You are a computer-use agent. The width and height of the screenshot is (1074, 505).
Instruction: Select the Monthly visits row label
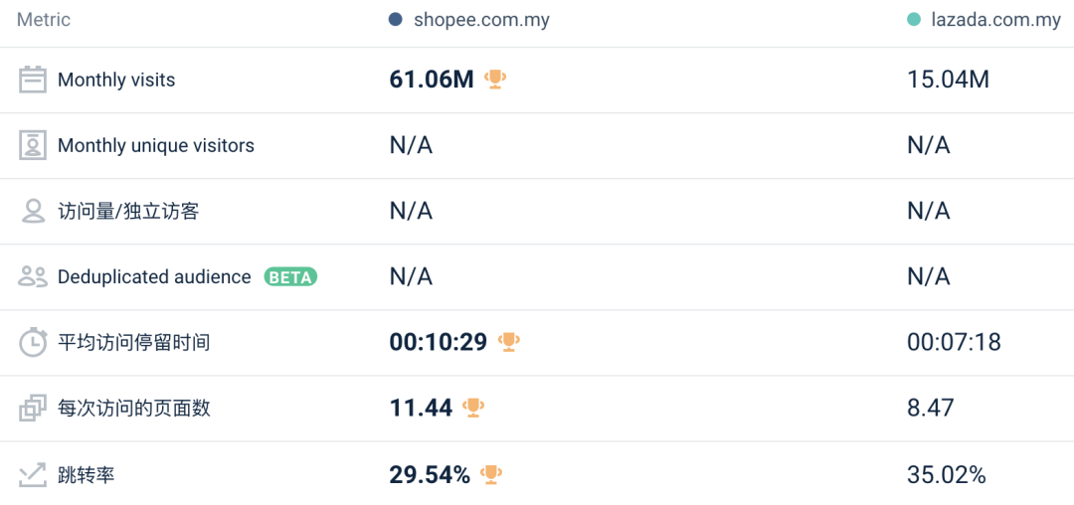click(x=116, y=80)
